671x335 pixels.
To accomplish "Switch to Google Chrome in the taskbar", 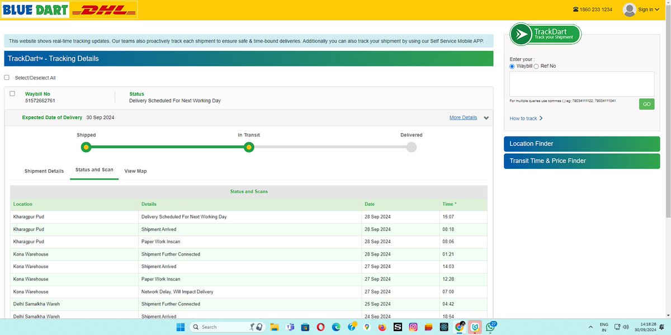I will click(460, 327).
